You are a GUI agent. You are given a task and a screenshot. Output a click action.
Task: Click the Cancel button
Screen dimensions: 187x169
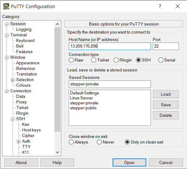[166, 162]
